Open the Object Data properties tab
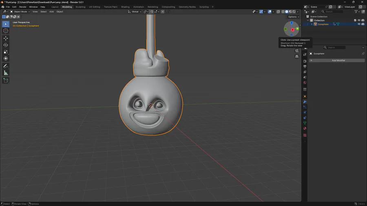This screenshot has height=206, width=367. tap(305, 123)
